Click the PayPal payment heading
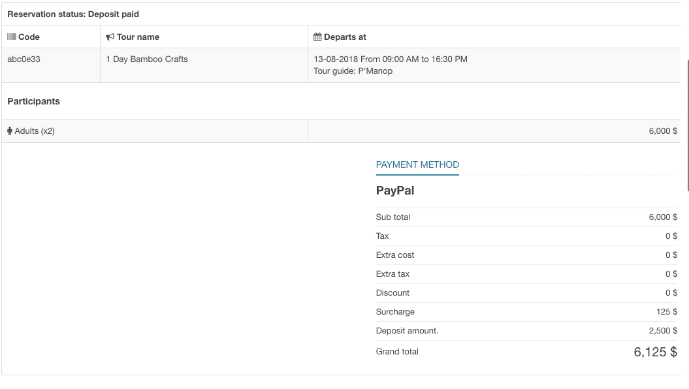This screenshot has height=389, width=689. point(395,191)
